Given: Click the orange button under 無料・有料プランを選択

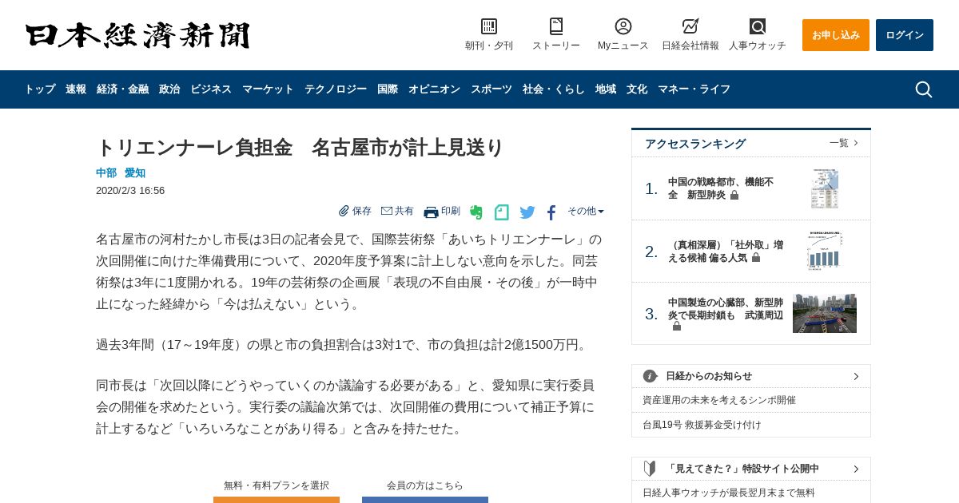Looking at the screenshot, I should click(277, 500).
